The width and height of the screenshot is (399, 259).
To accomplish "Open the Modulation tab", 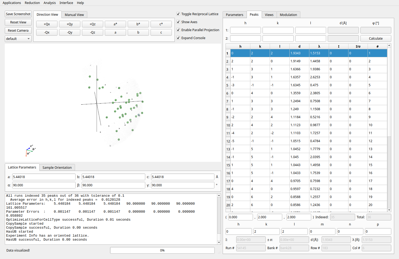I will point(288,15).
